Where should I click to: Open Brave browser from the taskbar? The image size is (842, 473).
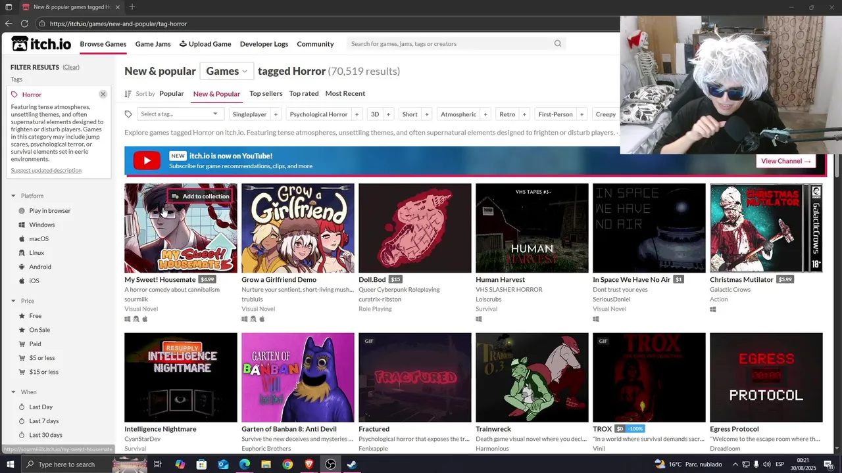click(x=309, y=464)
